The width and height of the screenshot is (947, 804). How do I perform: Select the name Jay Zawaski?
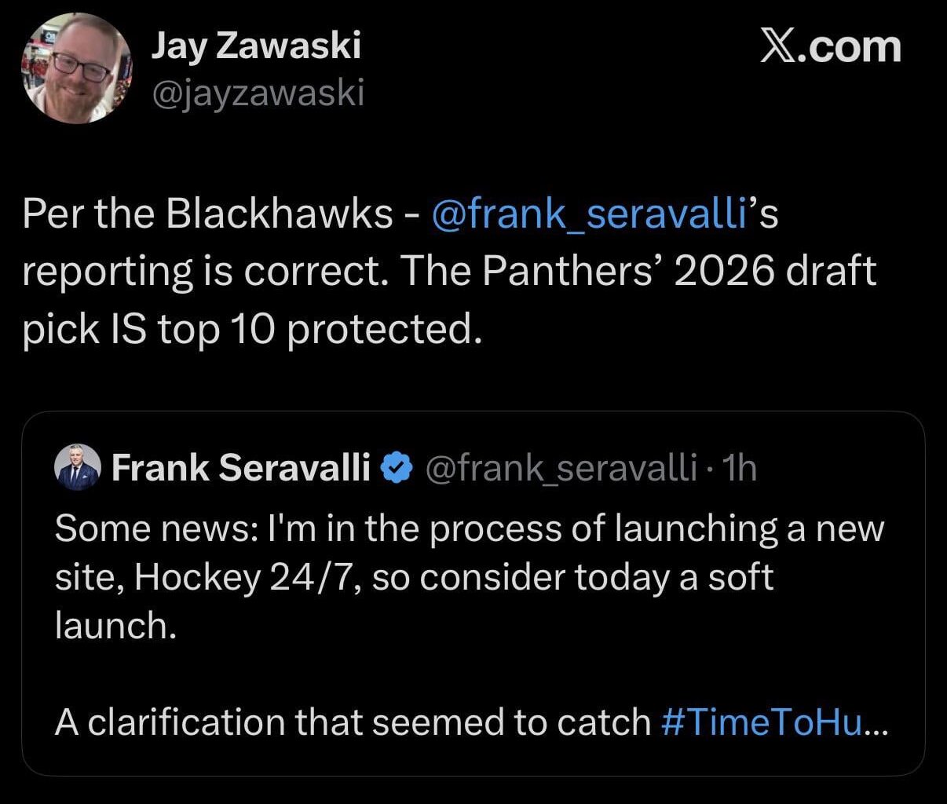point(256,46)
